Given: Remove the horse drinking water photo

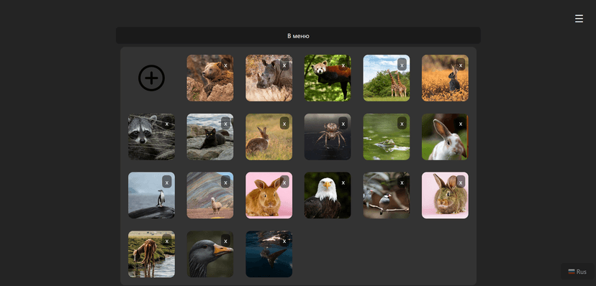Looking at the screenshot, I should point(167,241).
